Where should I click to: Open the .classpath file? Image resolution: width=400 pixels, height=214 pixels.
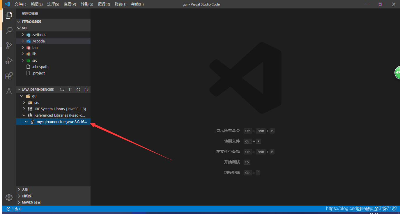coord(53,67)
